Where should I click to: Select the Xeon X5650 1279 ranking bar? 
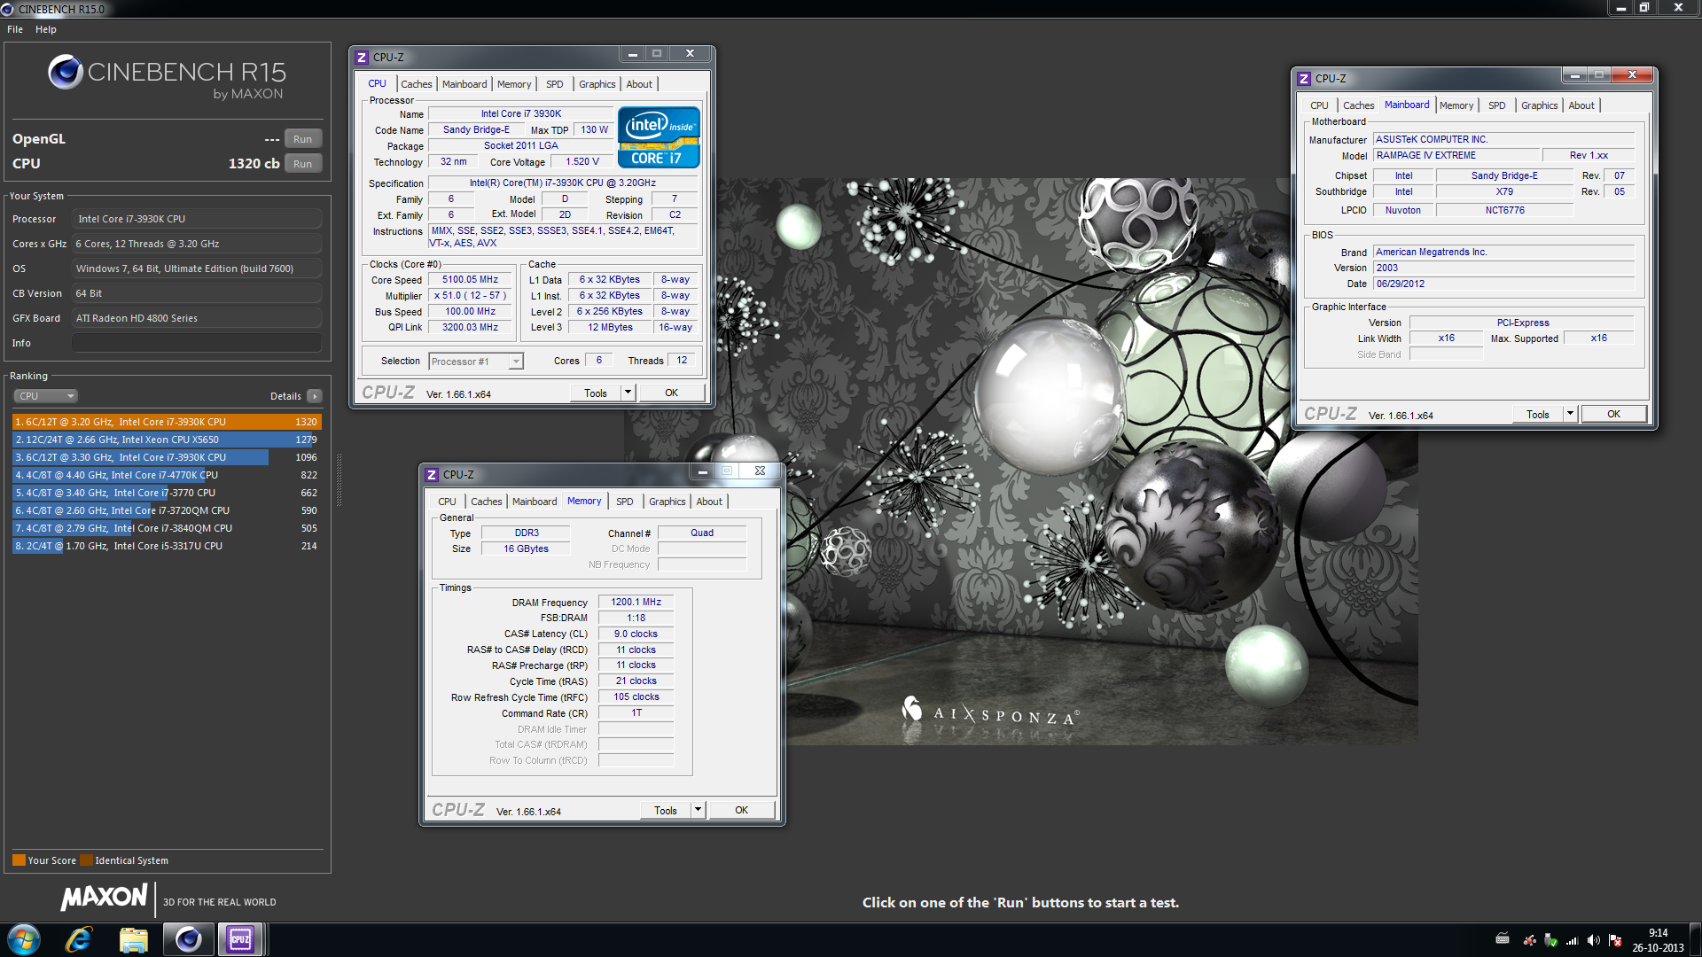[x=167, y=440]
